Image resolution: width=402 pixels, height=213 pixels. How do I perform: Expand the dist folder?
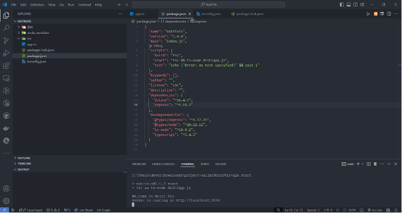tap(19, 27)
